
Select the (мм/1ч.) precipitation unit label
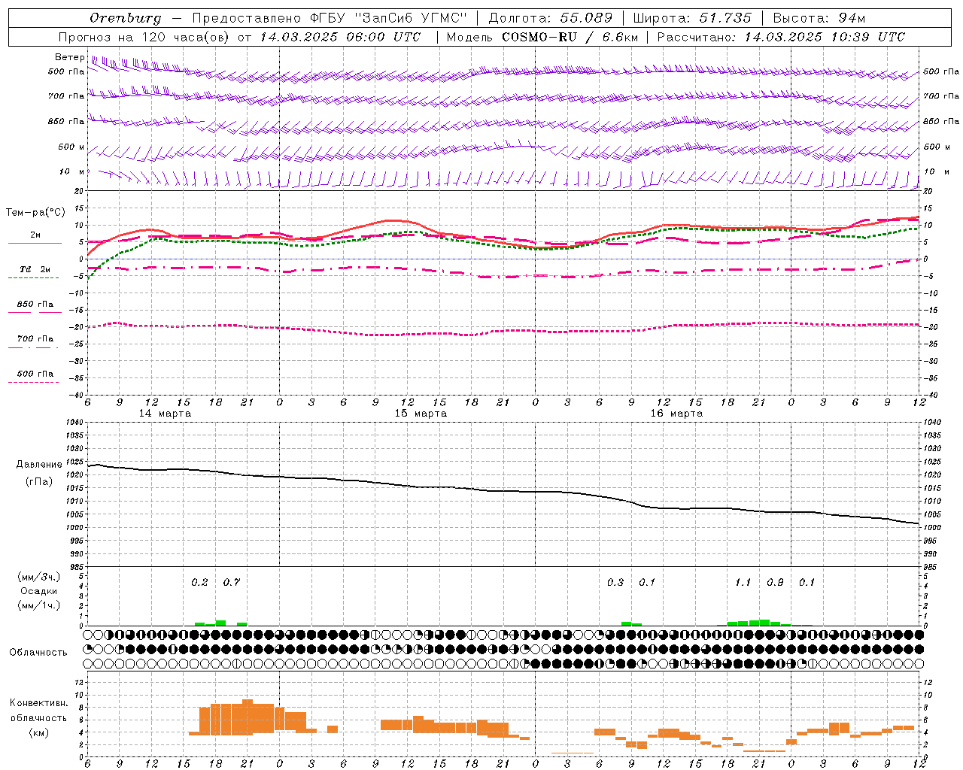pos(39,605)
